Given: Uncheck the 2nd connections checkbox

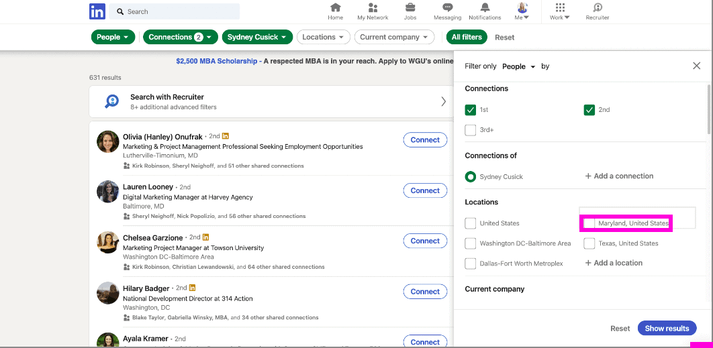Looking at the screenshot, I should point(589,110).
